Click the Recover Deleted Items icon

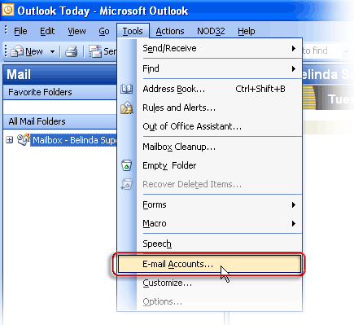pyautogui.click(x=127, y=184)
